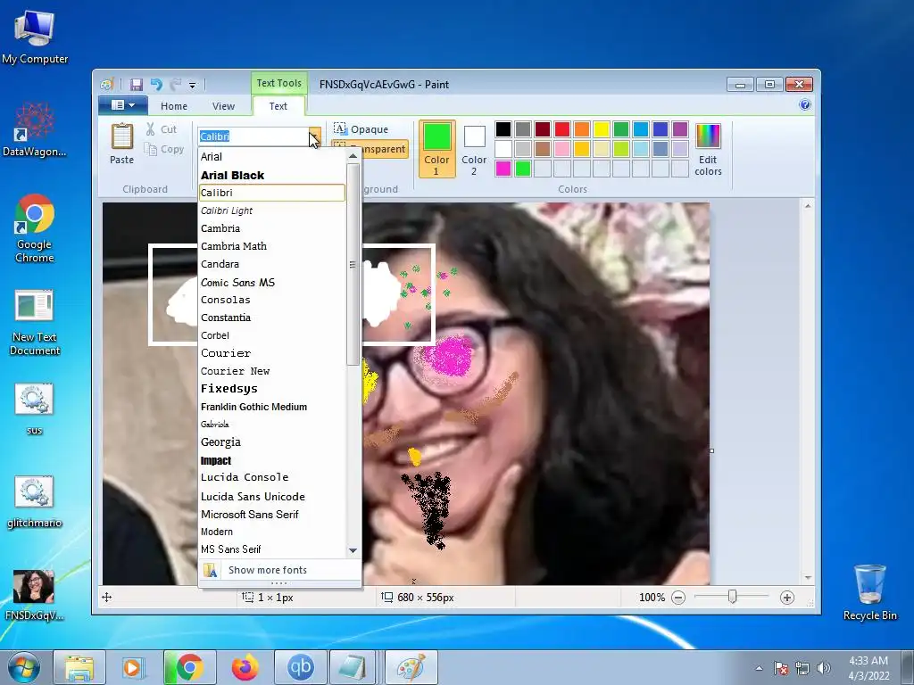
Task: Click the zoom out minus button
Action: [678, 597]
